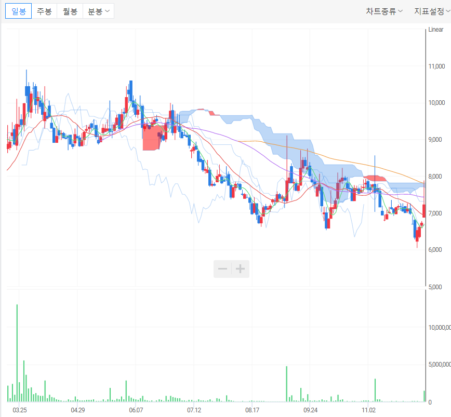The width and height of the screenshot is (451, 417).
Task: Open the 분봉 minute chart dropdown
Action: tap(98, 11)
